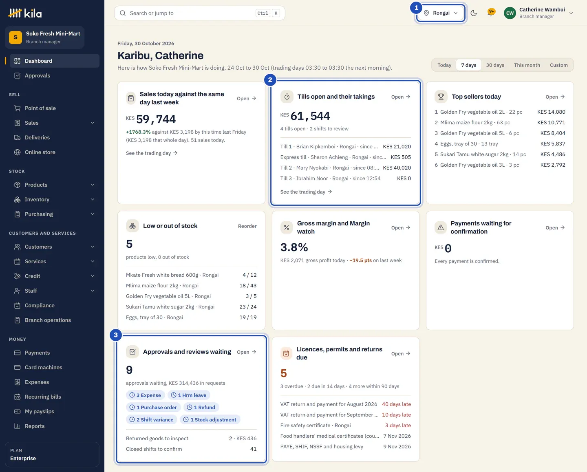
Task: Select the 30 days range tab
Action: pyautogui.click(x=495, y=65)
